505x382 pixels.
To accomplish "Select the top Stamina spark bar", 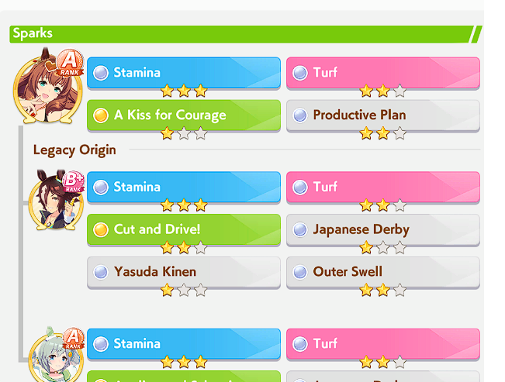I will tap(184, 73).
